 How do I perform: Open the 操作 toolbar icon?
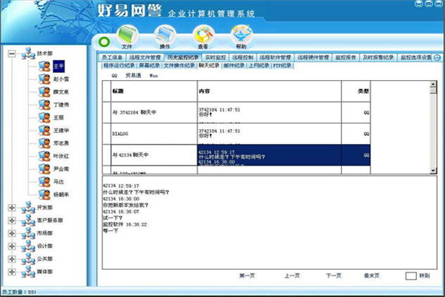tap(165, 37)
